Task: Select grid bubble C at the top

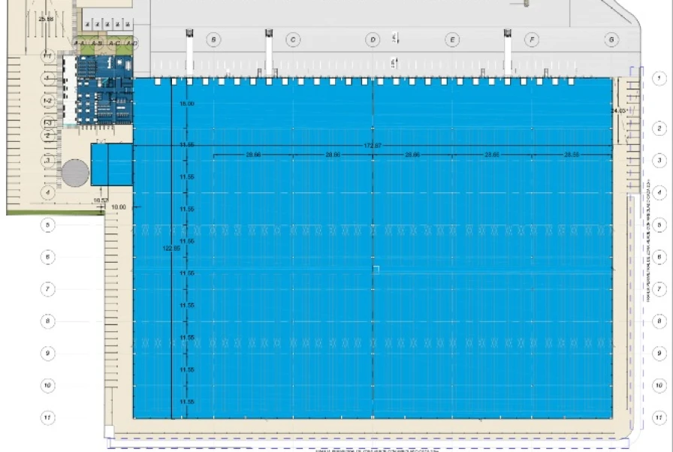Action: click(293, 39)
